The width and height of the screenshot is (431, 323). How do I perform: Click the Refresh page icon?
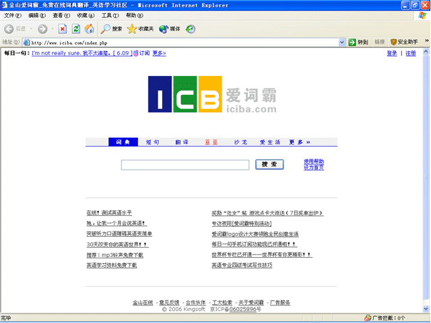pyautogui.click(x=76, y=29)
